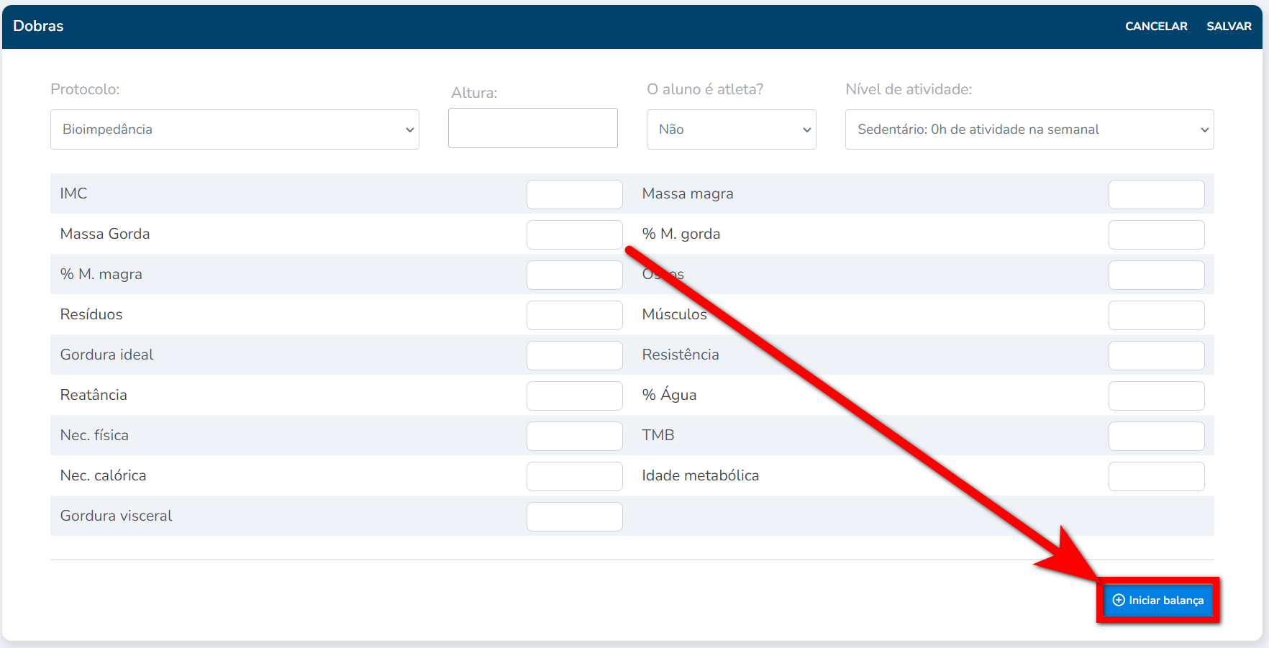This screenshot has width=1269, height=648.
Task: Open the Nível de atividade dropdown
Action: click(x=1029, y=129)
